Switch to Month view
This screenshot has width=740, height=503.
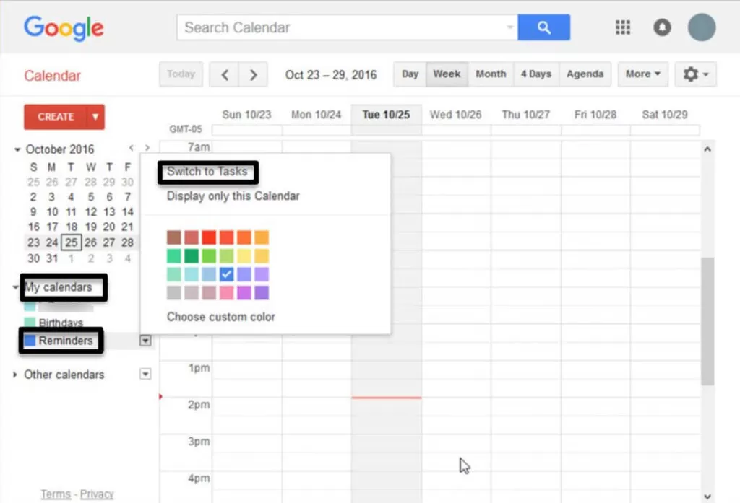pos(491,74)
